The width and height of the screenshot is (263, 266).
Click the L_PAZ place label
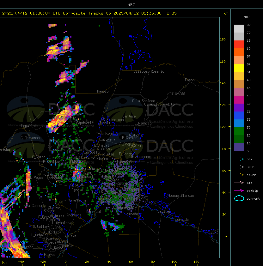coord(213,232)
